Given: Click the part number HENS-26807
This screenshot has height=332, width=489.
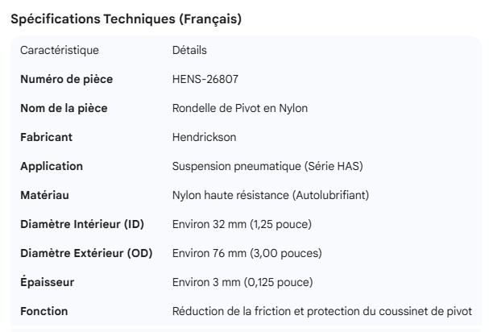Looking at the screenshot, I should (x=205, y=79).
